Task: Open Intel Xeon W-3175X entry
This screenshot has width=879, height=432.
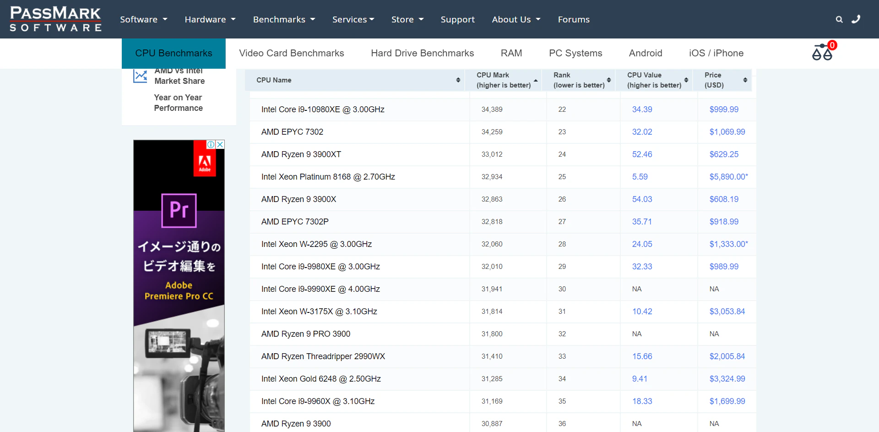Action: pos(319,312)
